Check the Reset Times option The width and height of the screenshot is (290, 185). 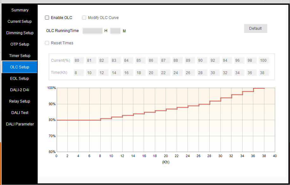[47, 43]
